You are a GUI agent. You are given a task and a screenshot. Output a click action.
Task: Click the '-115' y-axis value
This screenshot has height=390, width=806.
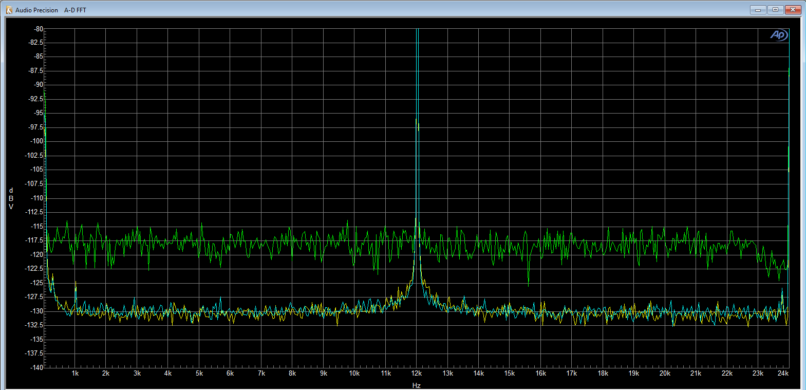37,226
